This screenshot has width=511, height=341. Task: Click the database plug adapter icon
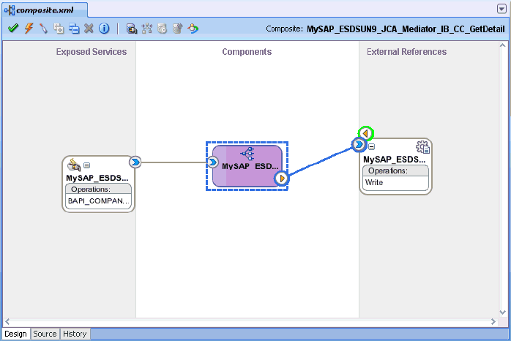tap(132, 29)
